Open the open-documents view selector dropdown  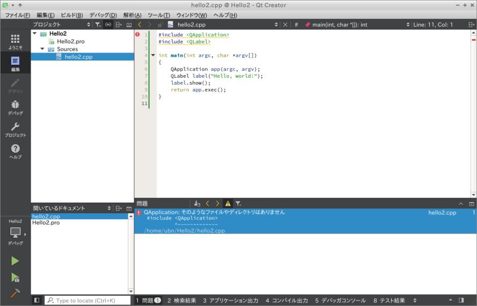click(x=109, y=208)
